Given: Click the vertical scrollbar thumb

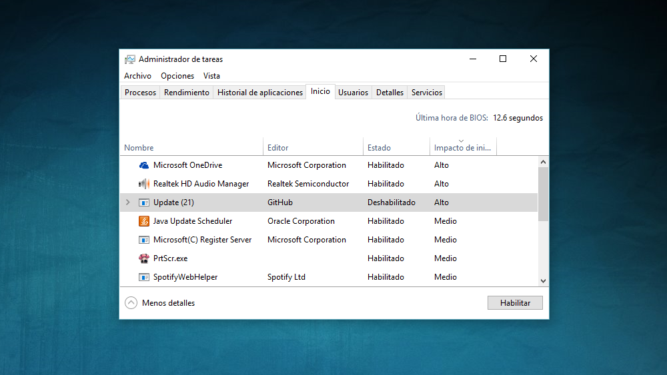Looking at the screenshot, I should coord(543,194).
